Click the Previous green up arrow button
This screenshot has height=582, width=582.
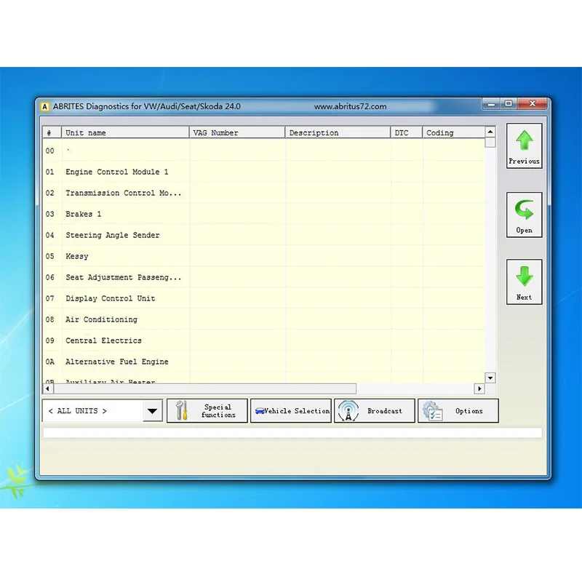[x=524, y=146]
